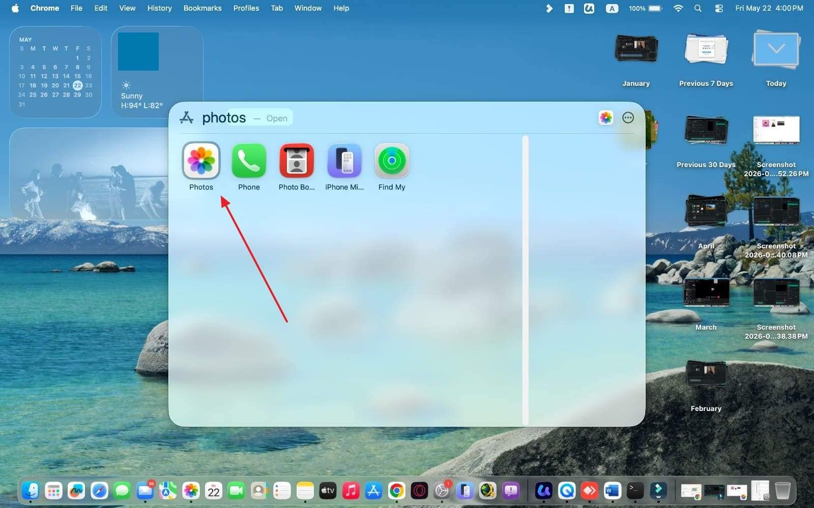Open the Tab menu
The image size is (814, 508).
(277, 8)
